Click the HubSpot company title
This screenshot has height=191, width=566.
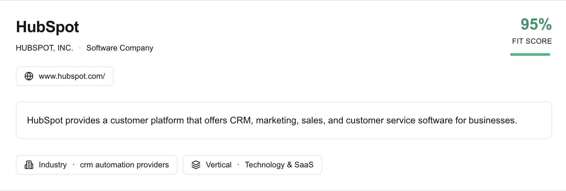48,27
